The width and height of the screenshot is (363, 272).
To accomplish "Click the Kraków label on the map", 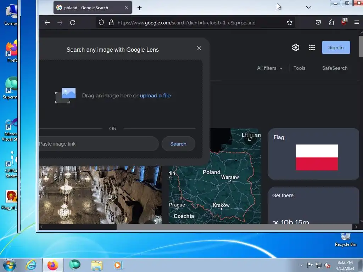I will [221, 205].
